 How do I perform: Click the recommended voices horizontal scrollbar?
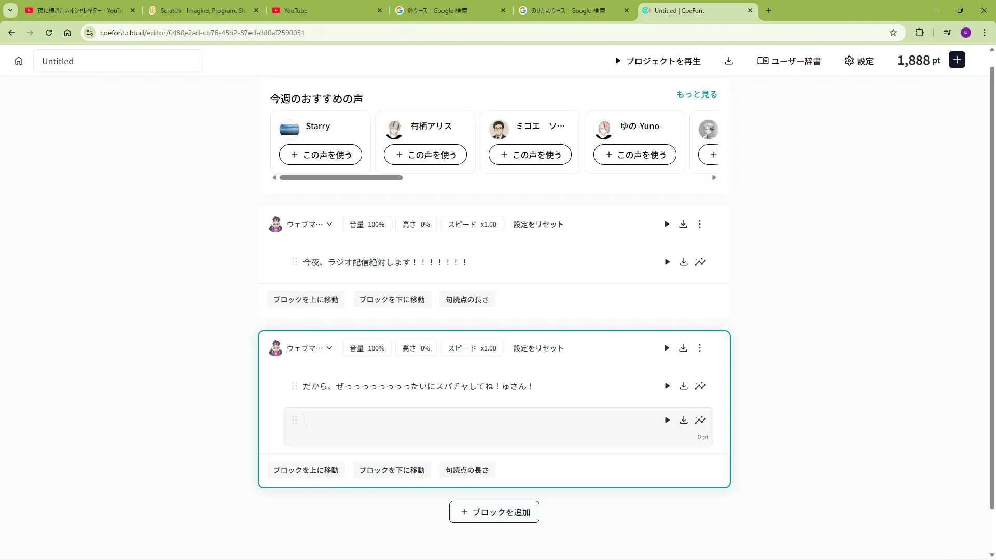[x=341, y=178]
